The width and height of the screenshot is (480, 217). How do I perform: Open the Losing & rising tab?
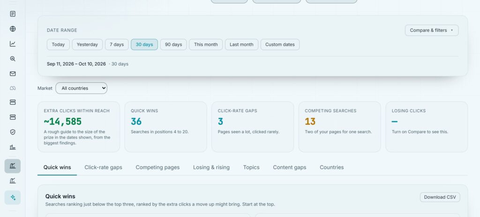tap(211, 167)
